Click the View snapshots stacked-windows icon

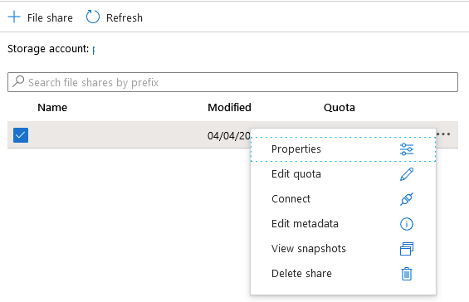point(407,249)
